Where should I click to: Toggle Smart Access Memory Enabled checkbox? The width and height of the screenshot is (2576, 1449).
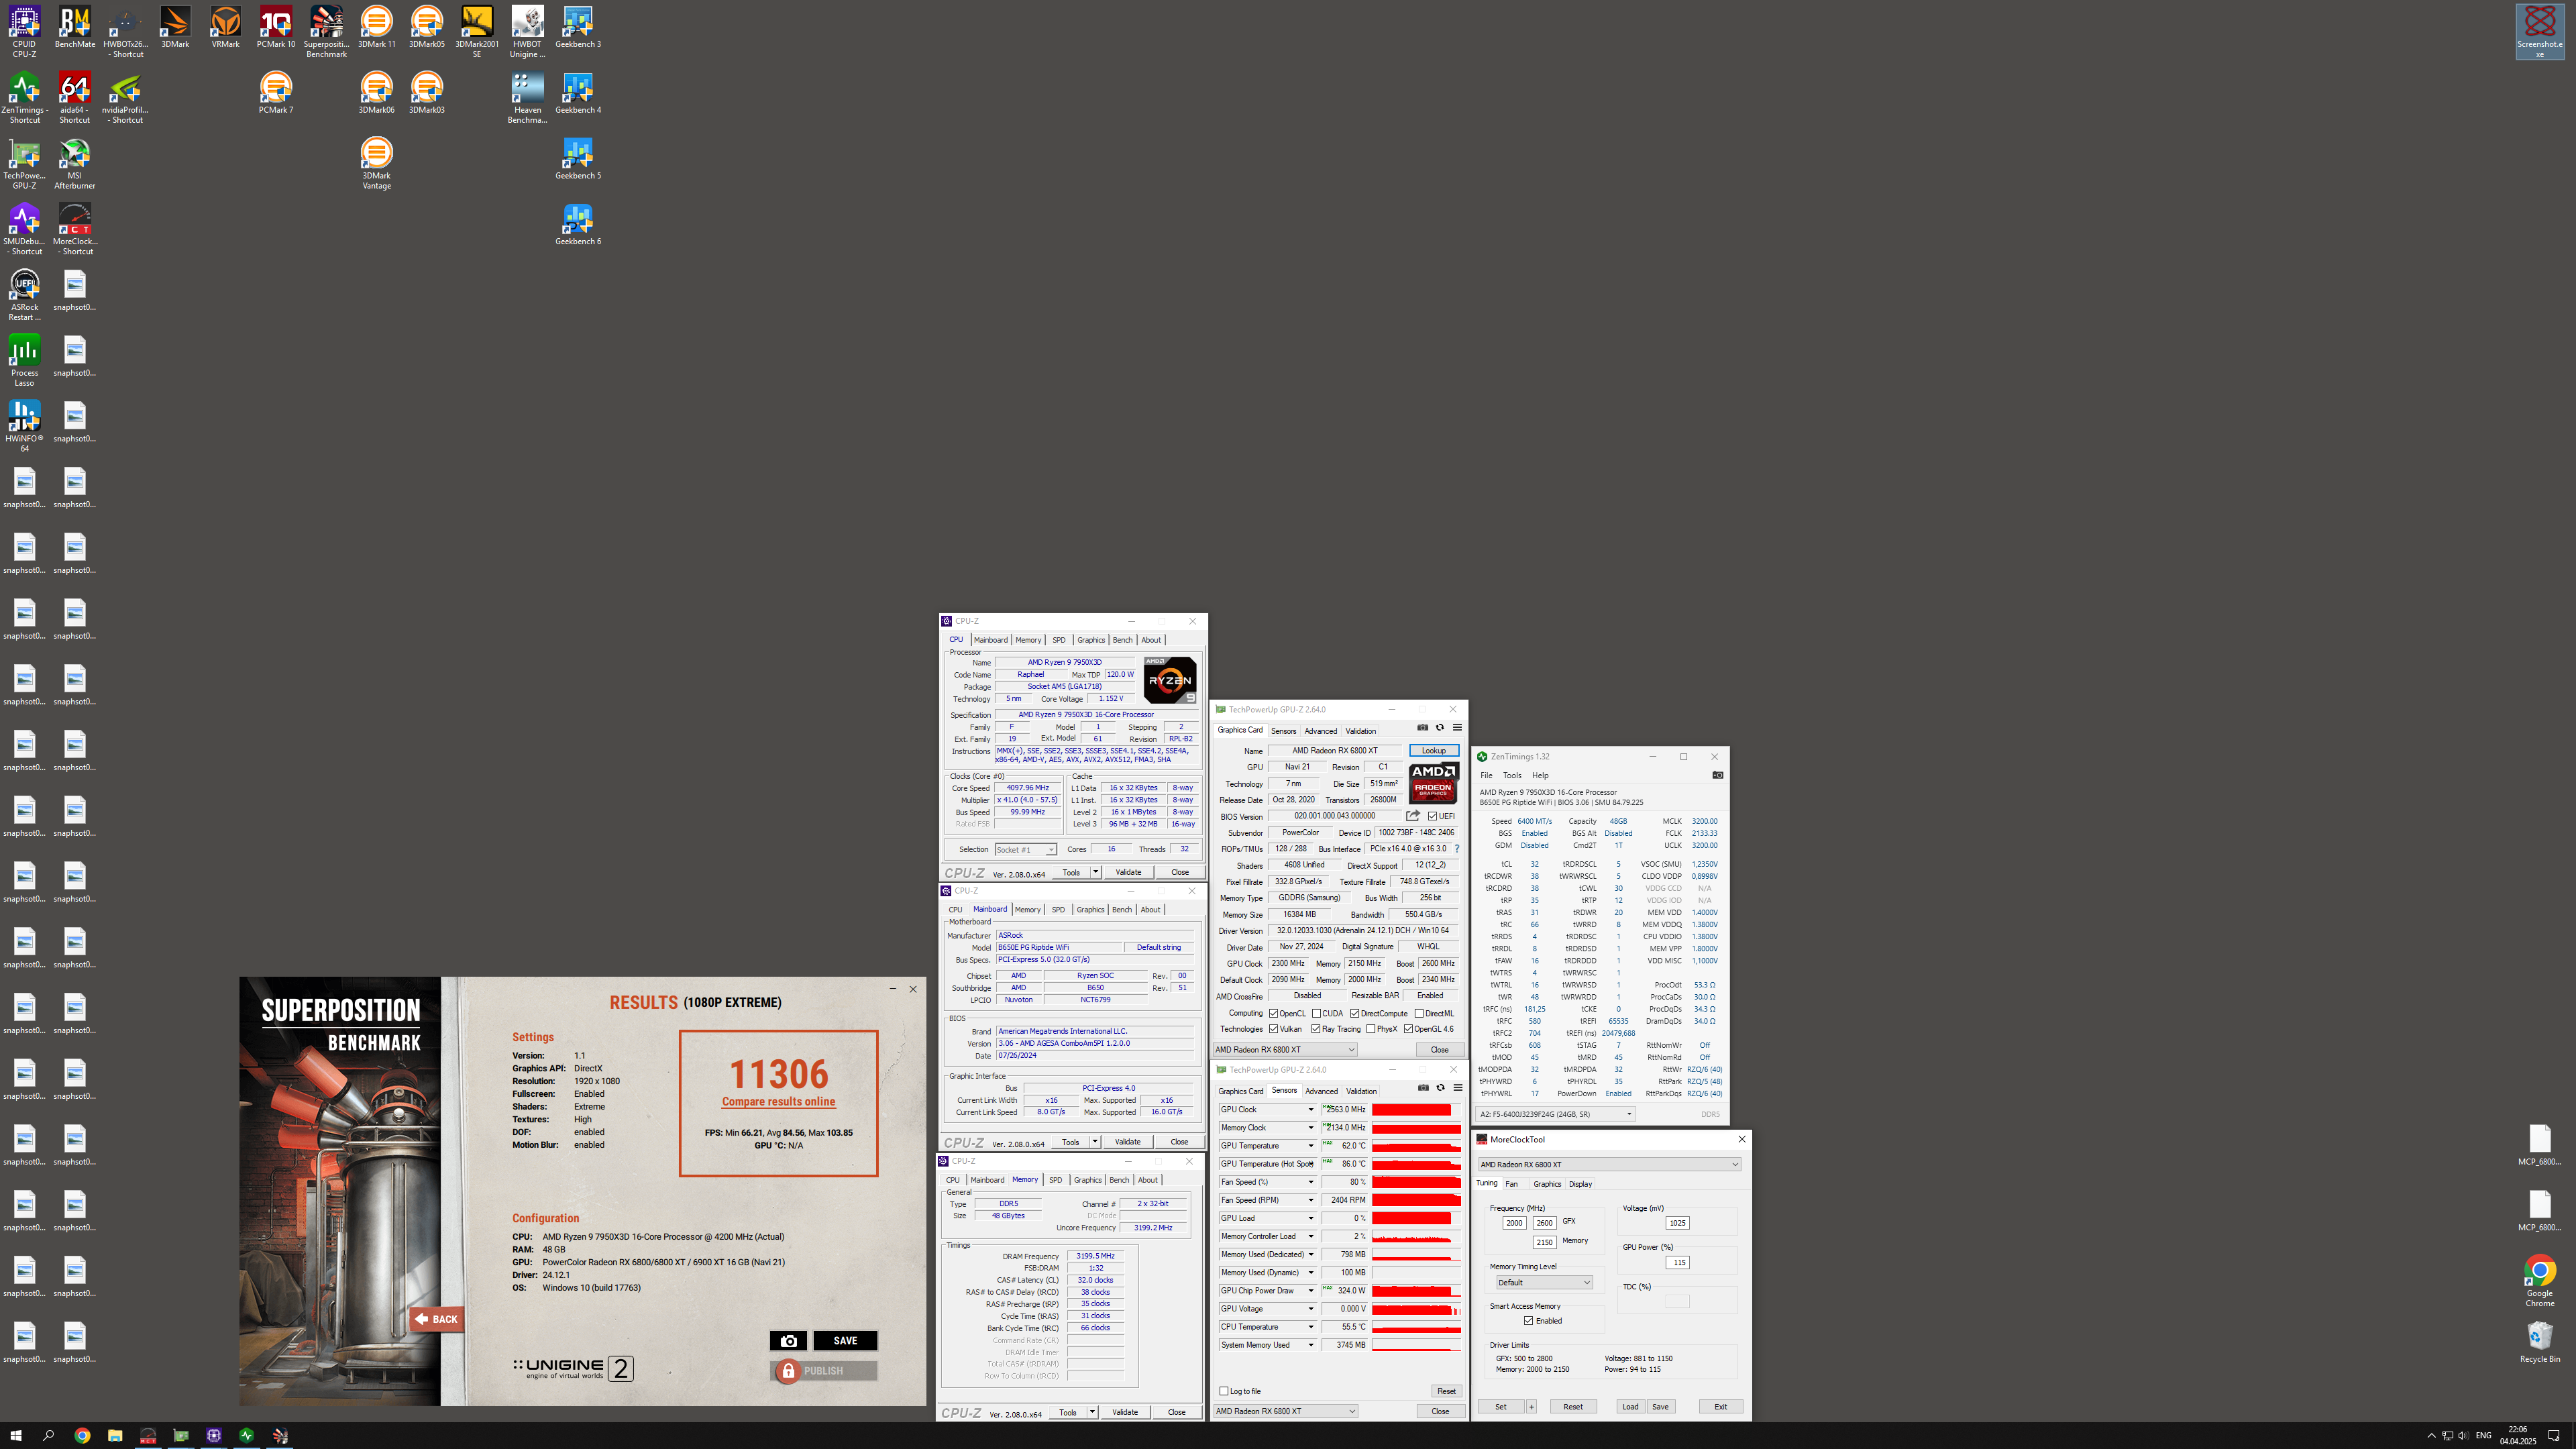[1529, 1321]
